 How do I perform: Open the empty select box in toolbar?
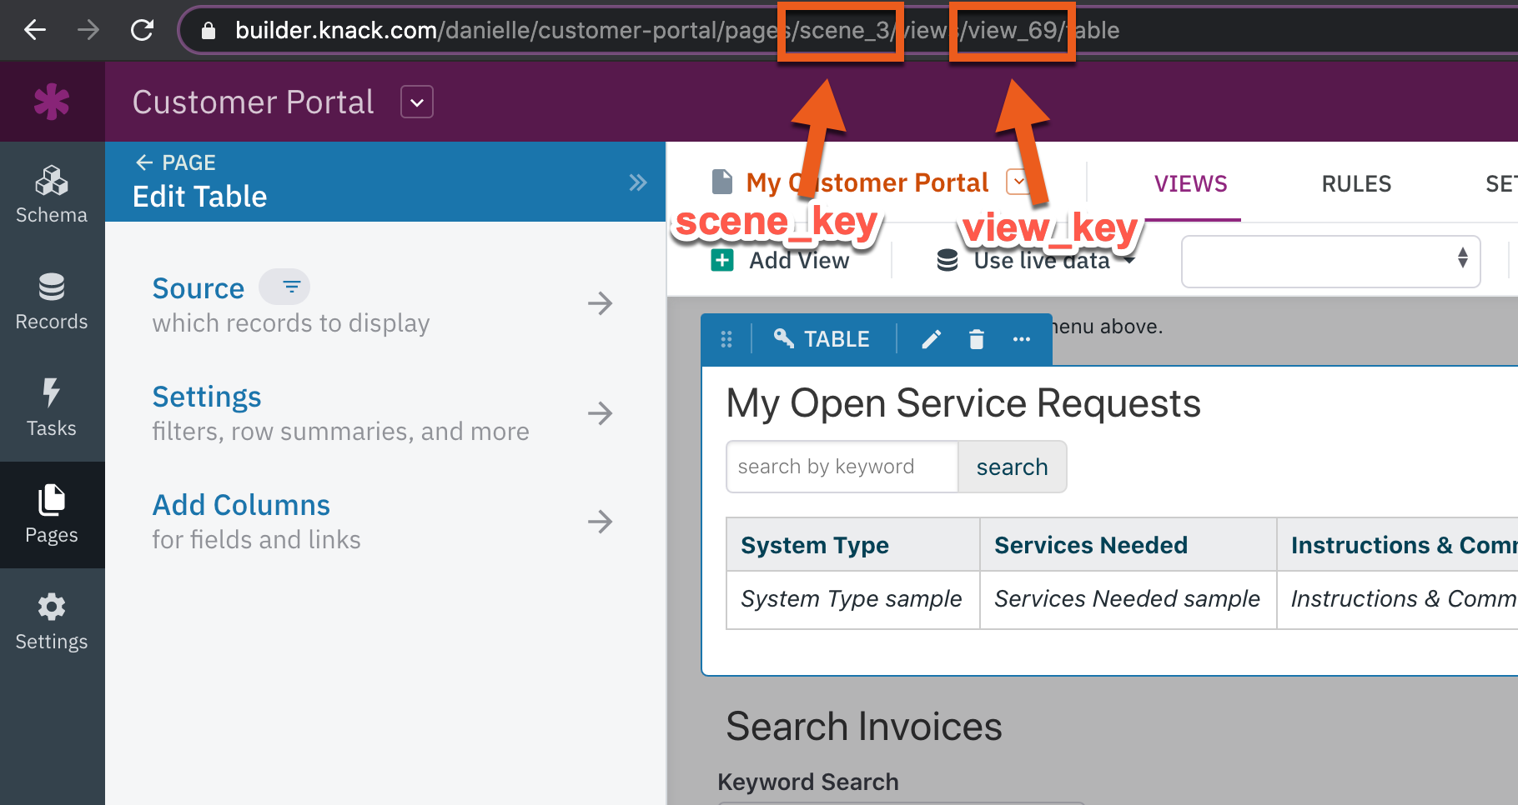point(1331,262)
